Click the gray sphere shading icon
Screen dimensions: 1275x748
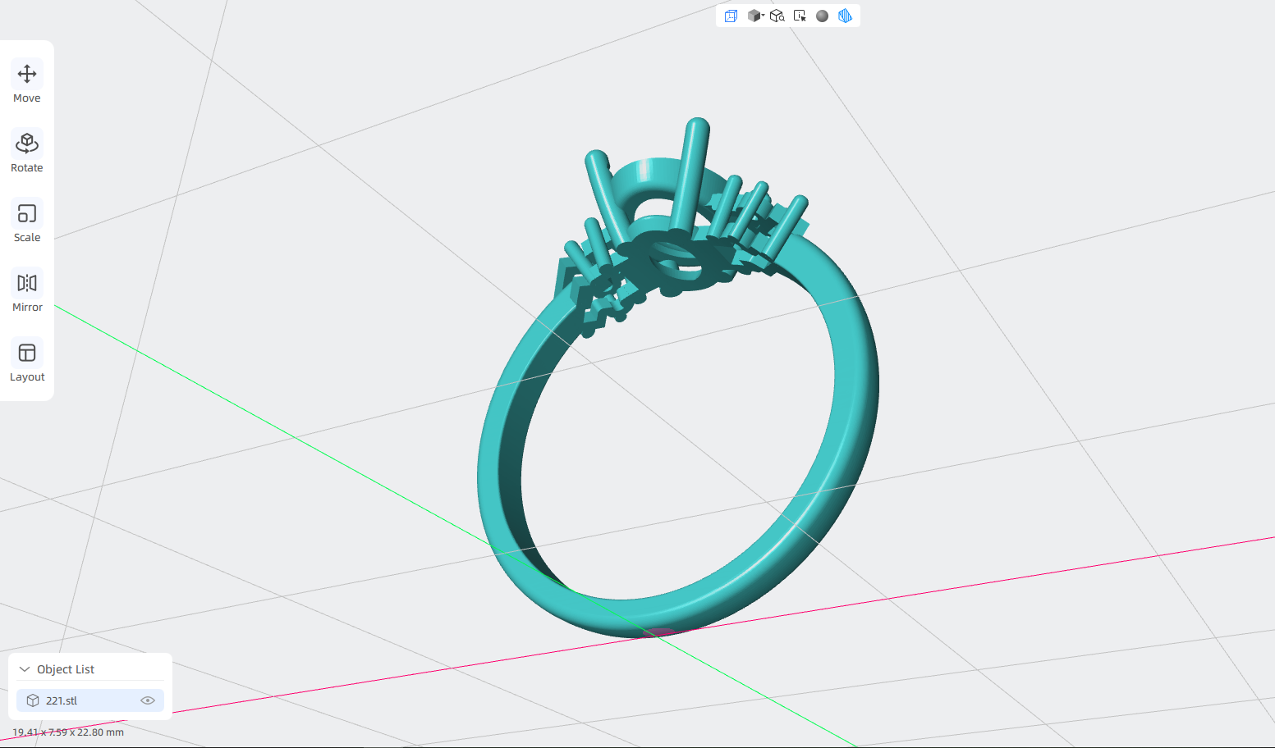click(x=822, y=16)
